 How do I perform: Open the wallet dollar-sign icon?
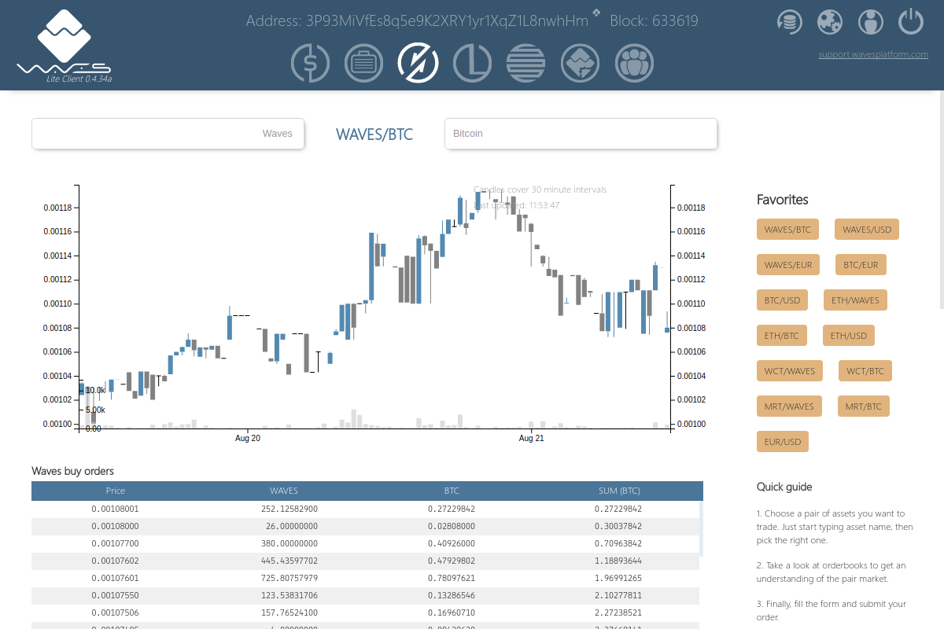(x=310, y=63)
